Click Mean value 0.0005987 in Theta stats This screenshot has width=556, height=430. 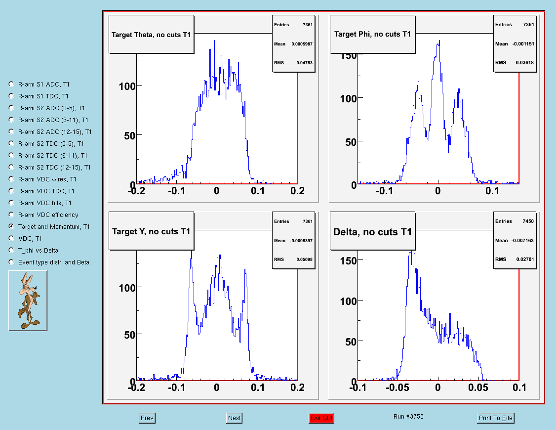tap(302, 44)
